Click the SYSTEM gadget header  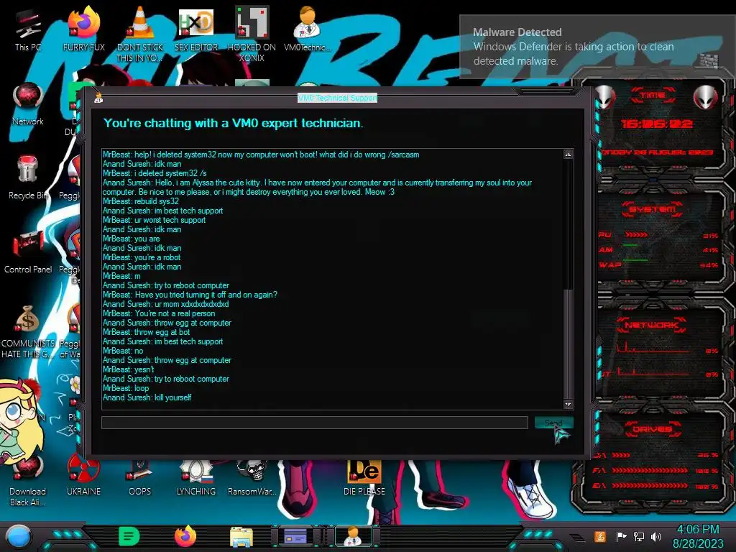coord(653,209)
